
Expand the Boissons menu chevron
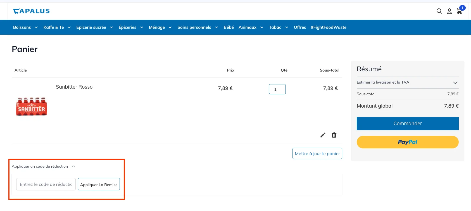click(x=36, y=27)
